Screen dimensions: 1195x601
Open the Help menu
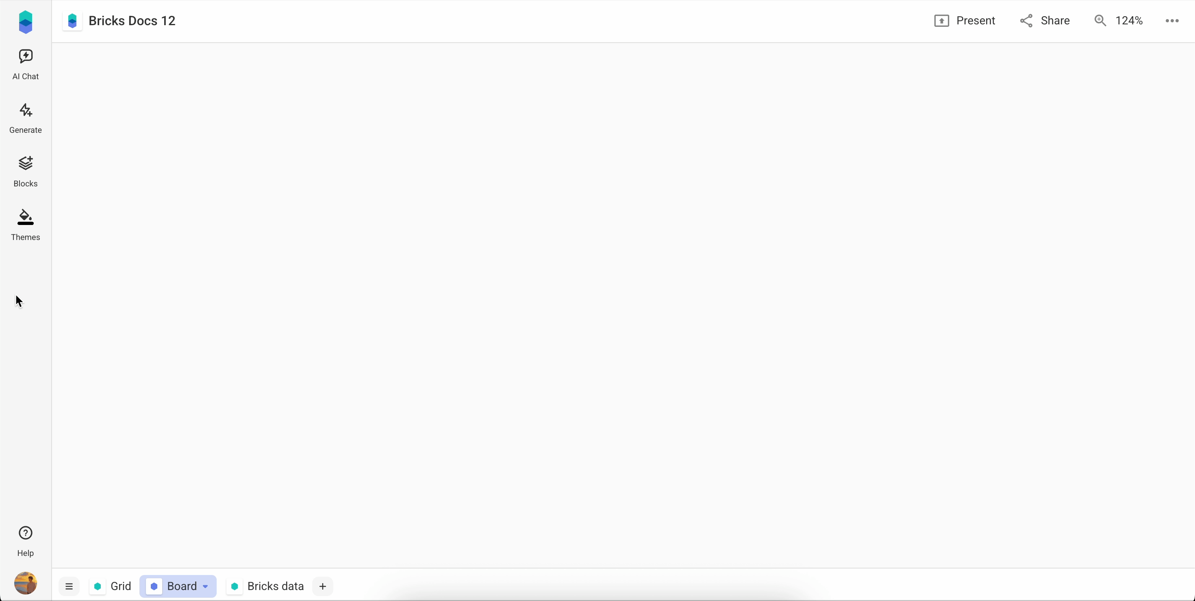[x=26, y=541]
